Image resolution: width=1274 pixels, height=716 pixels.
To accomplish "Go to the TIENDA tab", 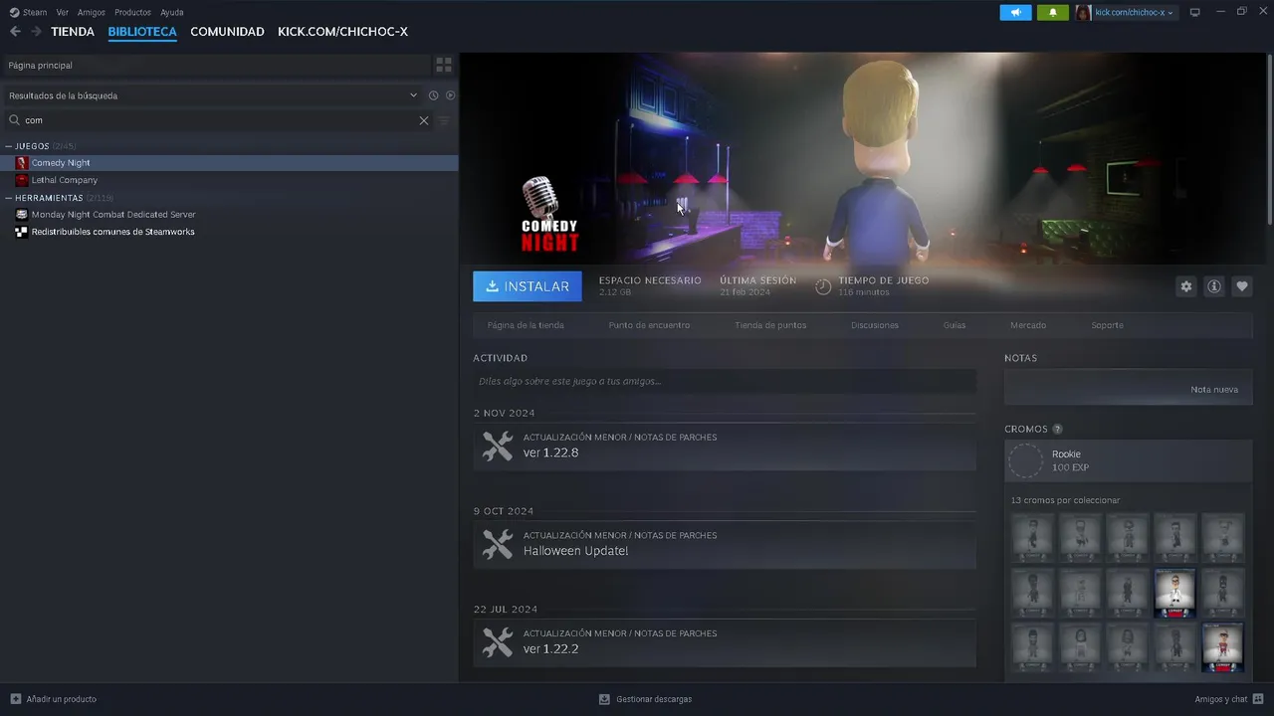I will click(x=73, y=32).
